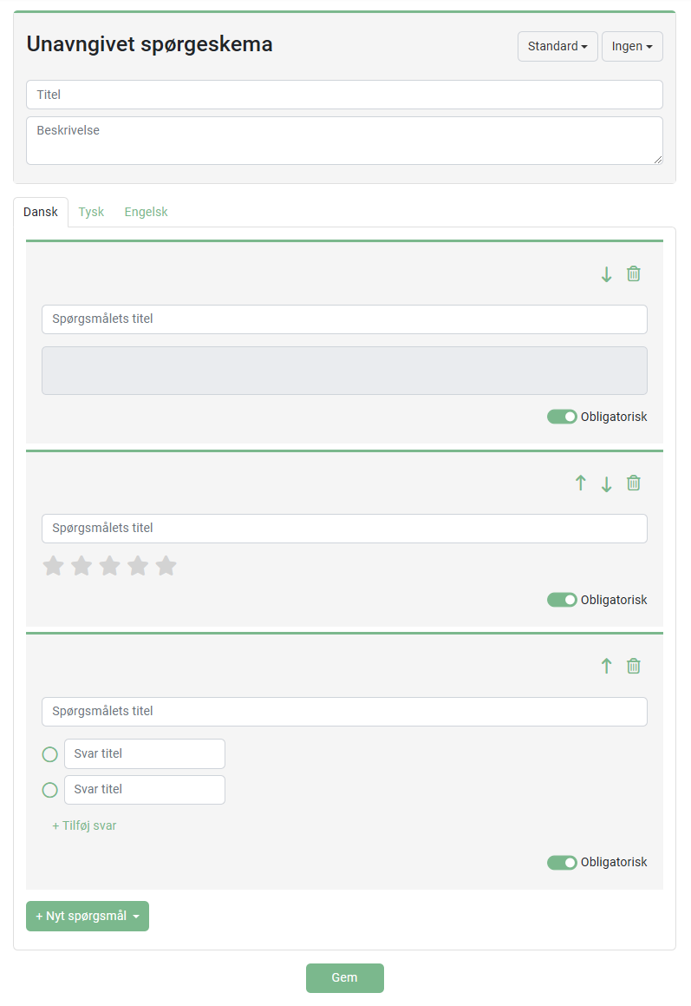Viewport: 691px width, 1006px height.
Task: Click the fifth rating star
Action: [x=166, y=567]
